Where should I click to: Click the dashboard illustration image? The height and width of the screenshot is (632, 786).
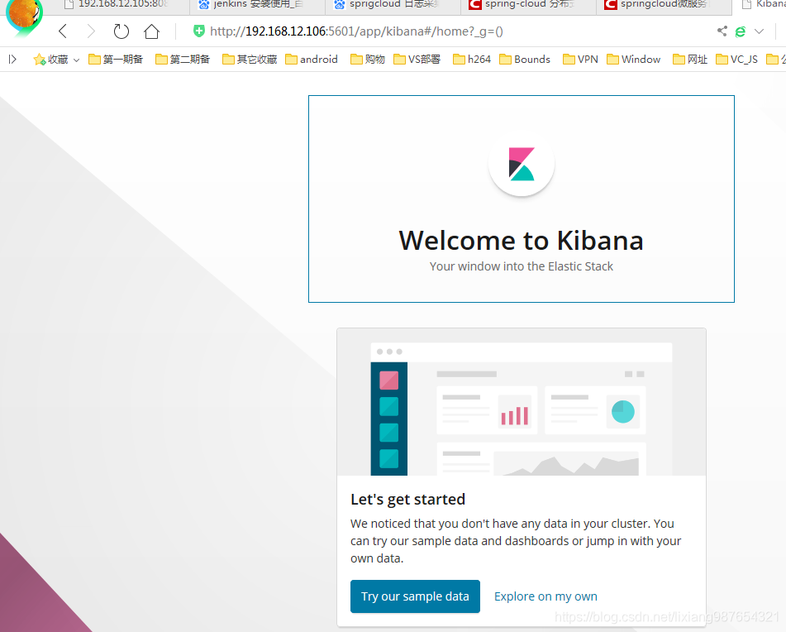coord(522,402)
